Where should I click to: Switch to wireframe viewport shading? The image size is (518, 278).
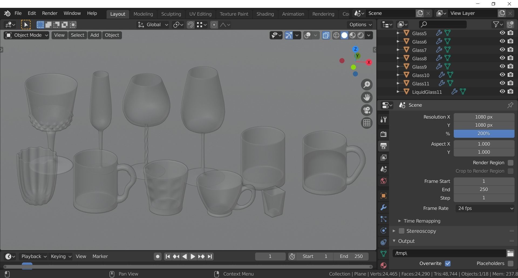(336, 35)
